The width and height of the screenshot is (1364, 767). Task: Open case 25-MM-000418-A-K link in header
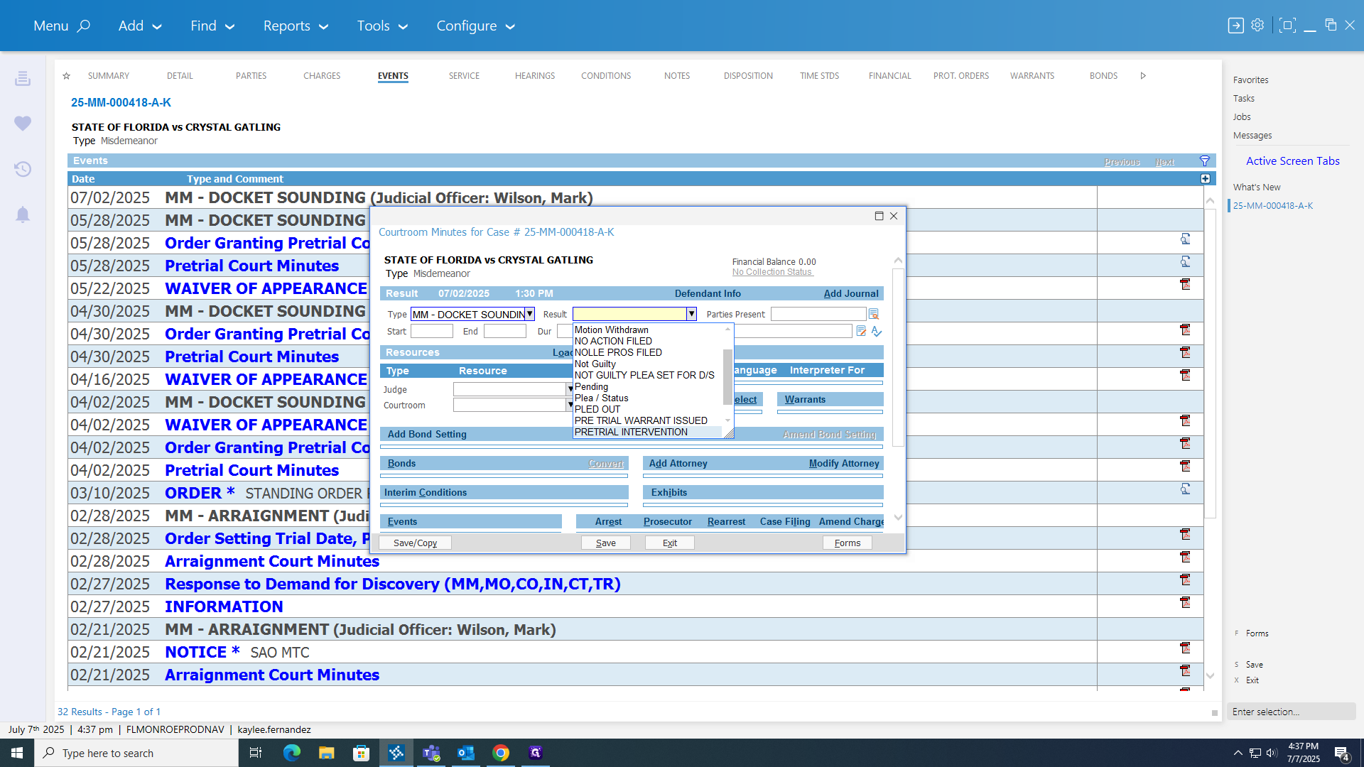click(121, 102)
